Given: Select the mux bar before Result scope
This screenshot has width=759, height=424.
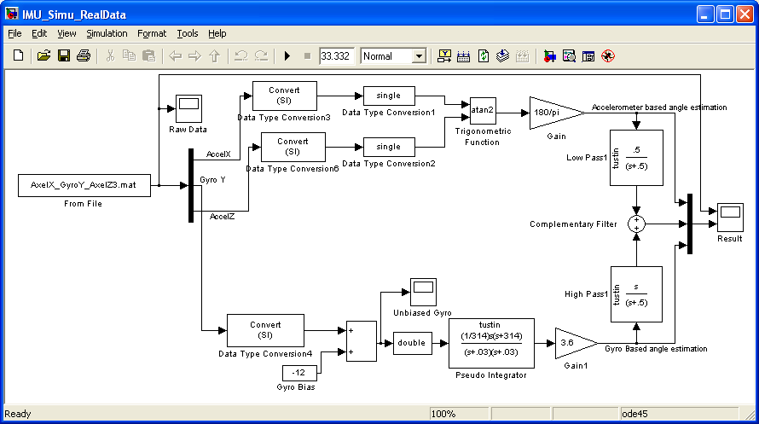Looking at the screenshot, I should click(x=690, y=224).
